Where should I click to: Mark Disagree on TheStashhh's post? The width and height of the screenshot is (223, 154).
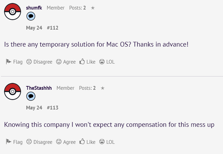[x=39, y=142]
